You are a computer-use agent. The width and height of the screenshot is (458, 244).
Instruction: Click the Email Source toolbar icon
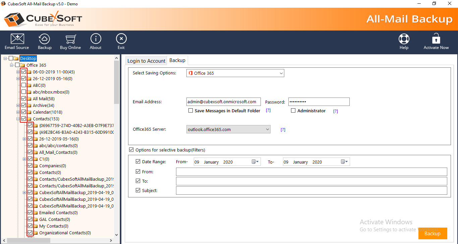click(x=17, y=39)
